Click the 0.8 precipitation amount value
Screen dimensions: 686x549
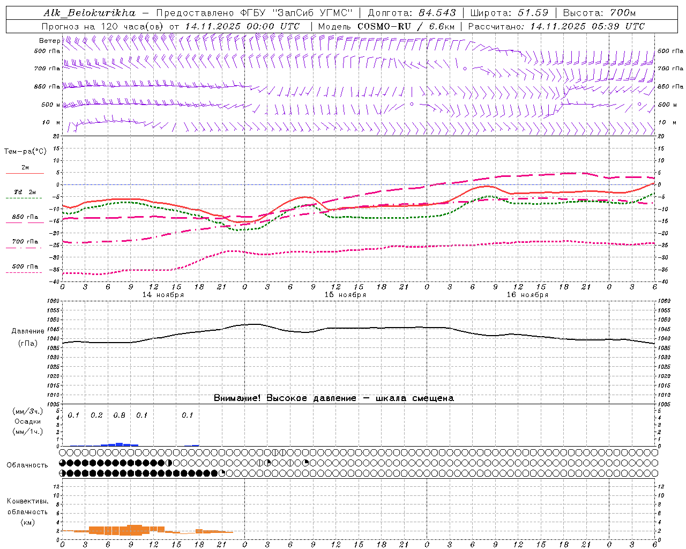(120, 416)
